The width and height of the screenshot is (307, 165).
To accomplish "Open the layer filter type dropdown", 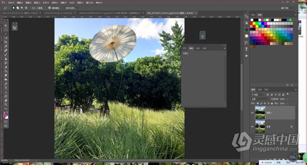I will tap(258, 95).
